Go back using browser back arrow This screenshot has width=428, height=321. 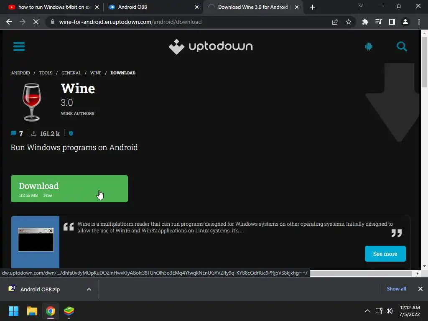tap(9, 22)
